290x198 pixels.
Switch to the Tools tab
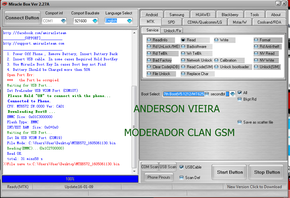(x=255, y=14)
